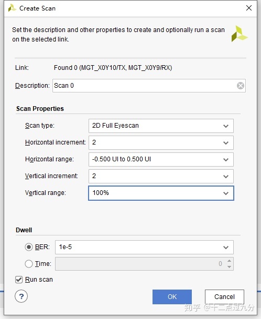
Task: Click the Cancel button
Action: 224,297
